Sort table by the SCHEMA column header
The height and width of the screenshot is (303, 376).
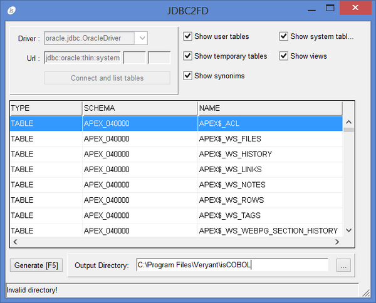pos(139,108)
